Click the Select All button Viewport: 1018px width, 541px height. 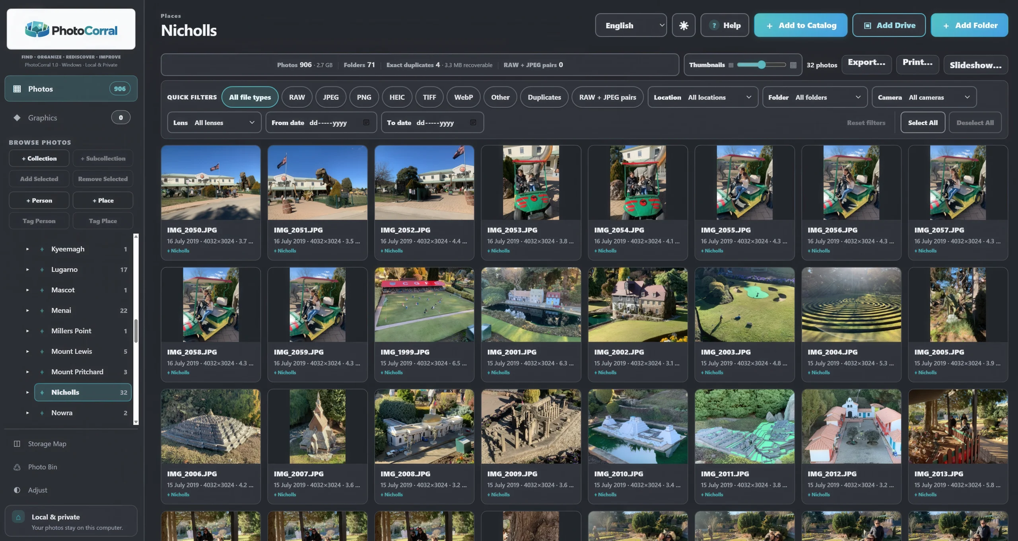pyautogui.click(x=923, y=123)
